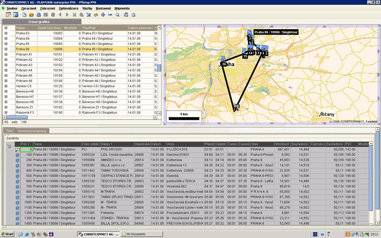
Task: Expand the Pribram A1 row
Action: point(6,55)
